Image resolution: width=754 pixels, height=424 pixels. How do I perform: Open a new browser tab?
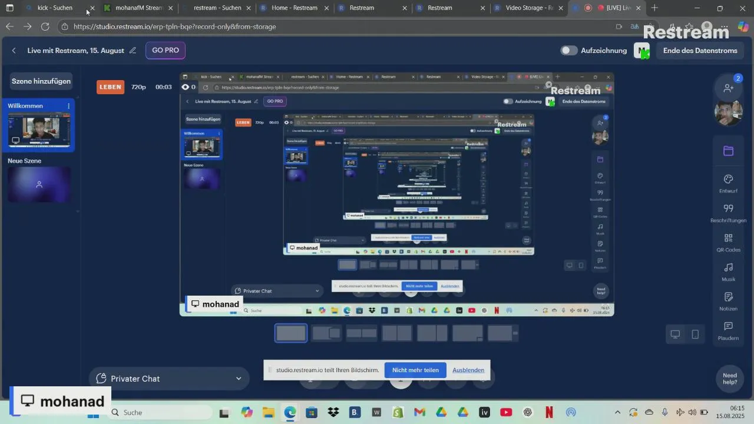tap(654, 8)
